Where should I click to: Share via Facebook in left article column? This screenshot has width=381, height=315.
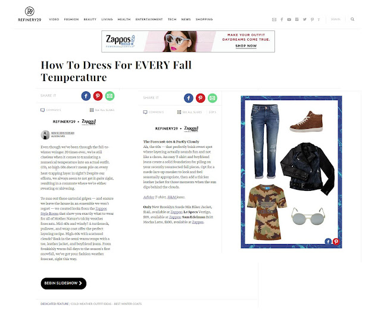tap(86, 96)
